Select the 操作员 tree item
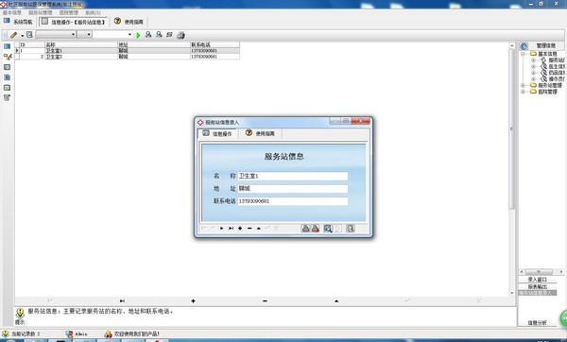The image size is (567, 342). [557, 78]
